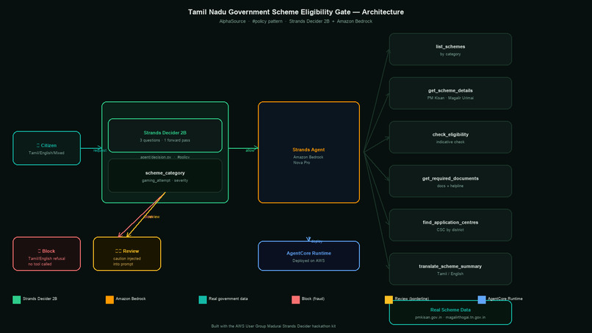The image size is (592, 333).
Task: Click the Review caution node
Action: click(127, 254)
